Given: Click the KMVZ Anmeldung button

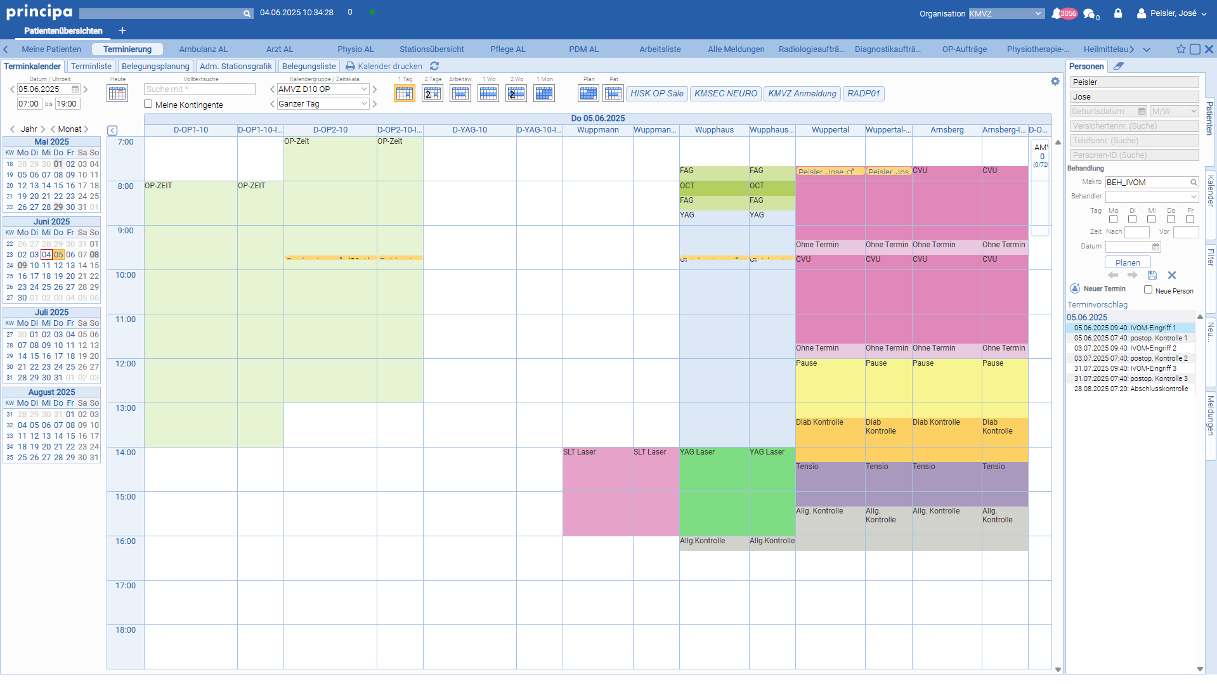Looking at the screenshot, I should click(x=802, y=93).
